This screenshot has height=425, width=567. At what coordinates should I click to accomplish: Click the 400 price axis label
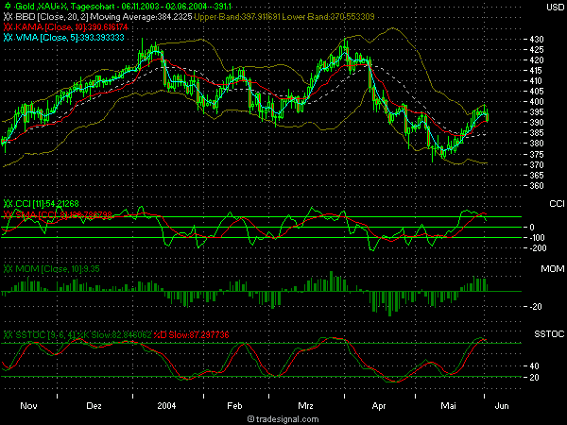(x=537, y=102)
